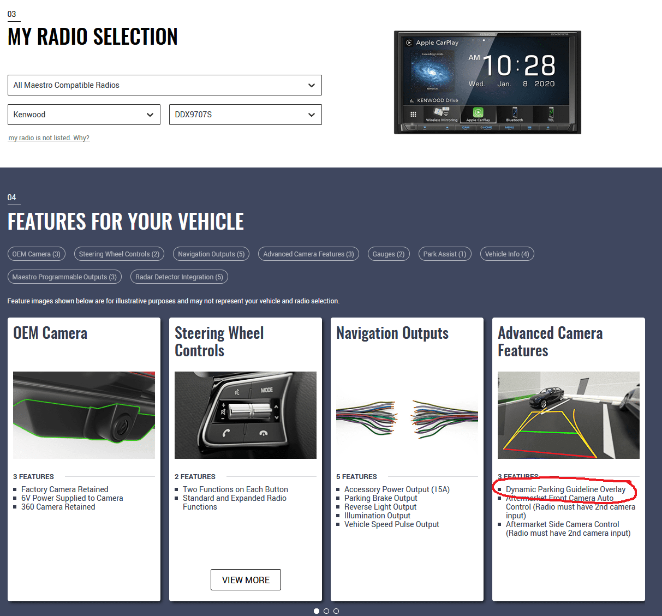Click 'Illumination Output' text
Viewport: 662px width, 616px height.
[378, 516]
